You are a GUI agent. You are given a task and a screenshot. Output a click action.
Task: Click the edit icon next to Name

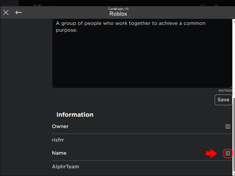tap(228, 153)
